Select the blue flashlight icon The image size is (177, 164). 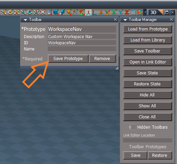click(62, 12)
